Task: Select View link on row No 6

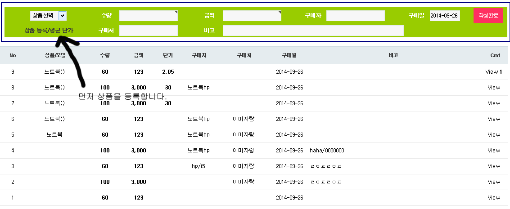Action: click(x=494, y=119)
